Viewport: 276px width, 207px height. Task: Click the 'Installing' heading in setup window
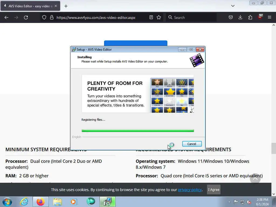84,57
